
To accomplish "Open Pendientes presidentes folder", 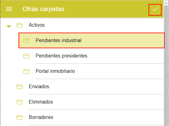I will tap(61, 56).
